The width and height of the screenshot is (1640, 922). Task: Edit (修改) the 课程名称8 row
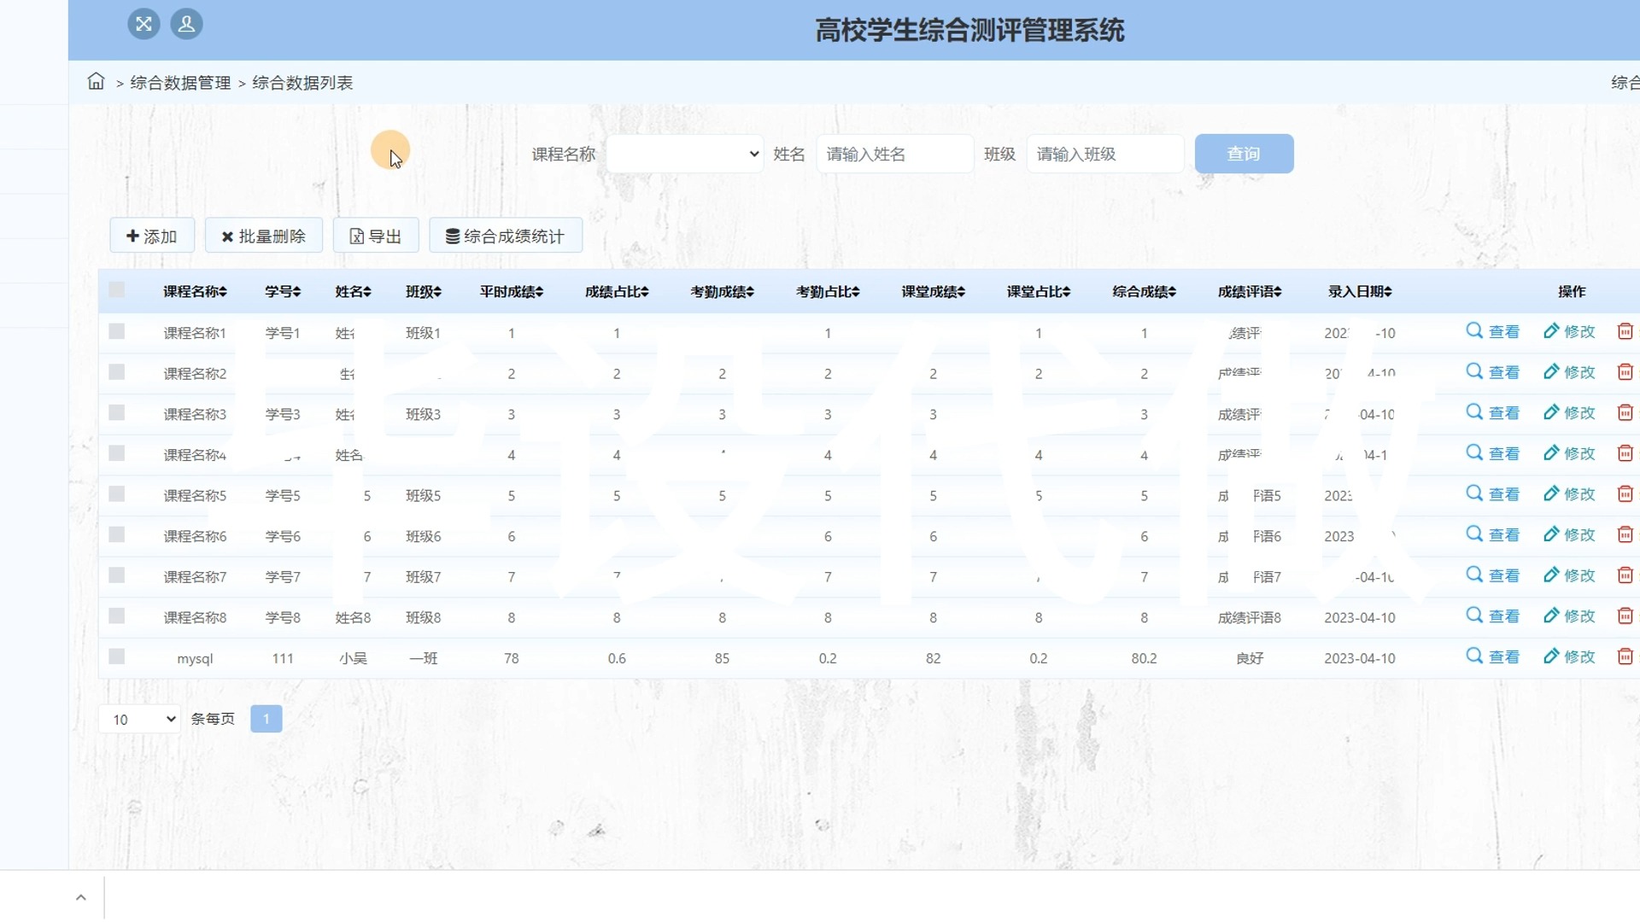coord(1569,616)
